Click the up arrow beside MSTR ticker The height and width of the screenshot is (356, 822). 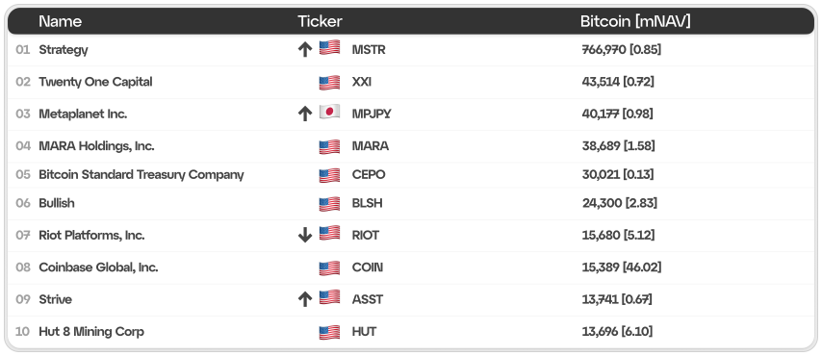[x=304, y=50]
